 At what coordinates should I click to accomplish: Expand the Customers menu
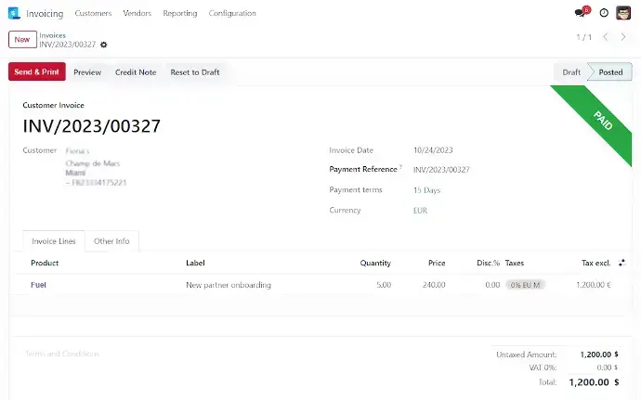(x=93, y=13)
